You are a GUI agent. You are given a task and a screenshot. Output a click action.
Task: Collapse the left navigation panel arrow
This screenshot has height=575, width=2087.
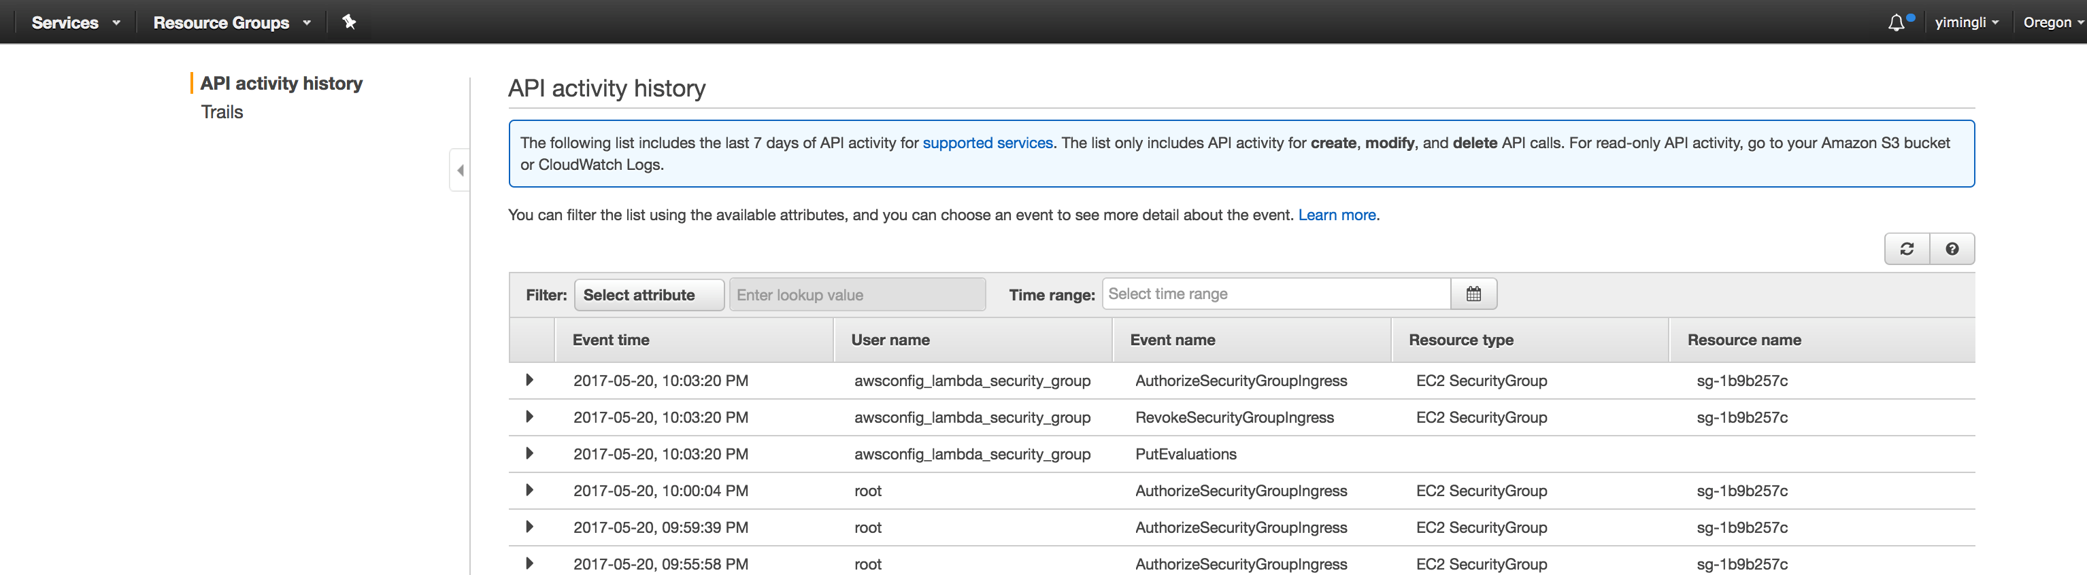pyautogui.click(x=460, y=170)
